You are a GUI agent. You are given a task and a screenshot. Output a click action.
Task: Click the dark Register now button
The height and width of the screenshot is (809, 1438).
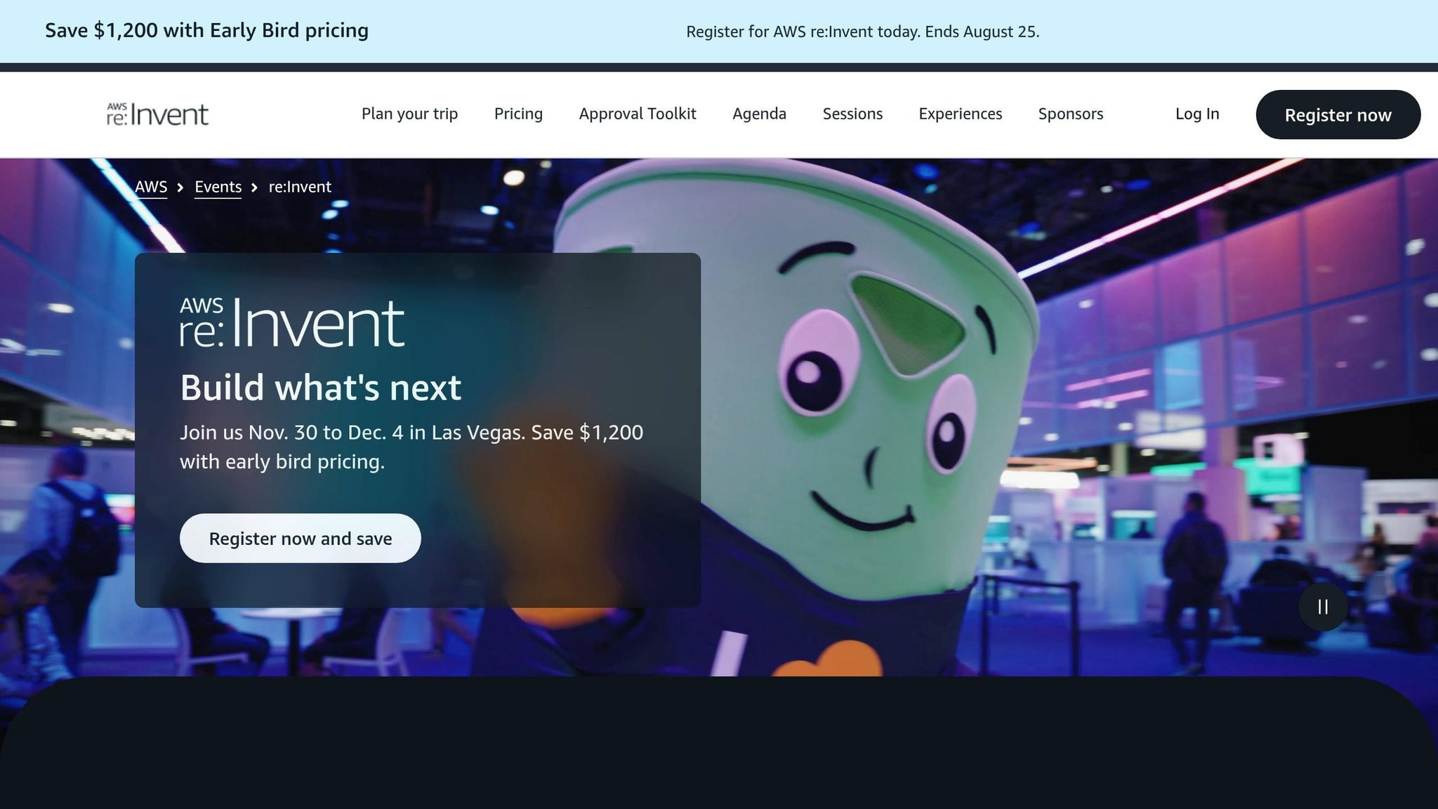point(1338,114)
